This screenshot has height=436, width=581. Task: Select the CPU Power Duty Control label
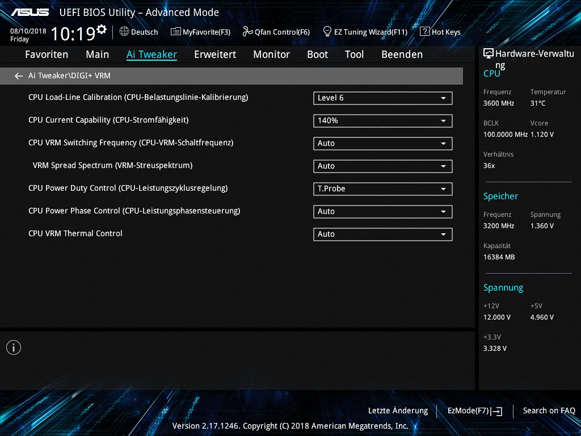click(128, 188)
